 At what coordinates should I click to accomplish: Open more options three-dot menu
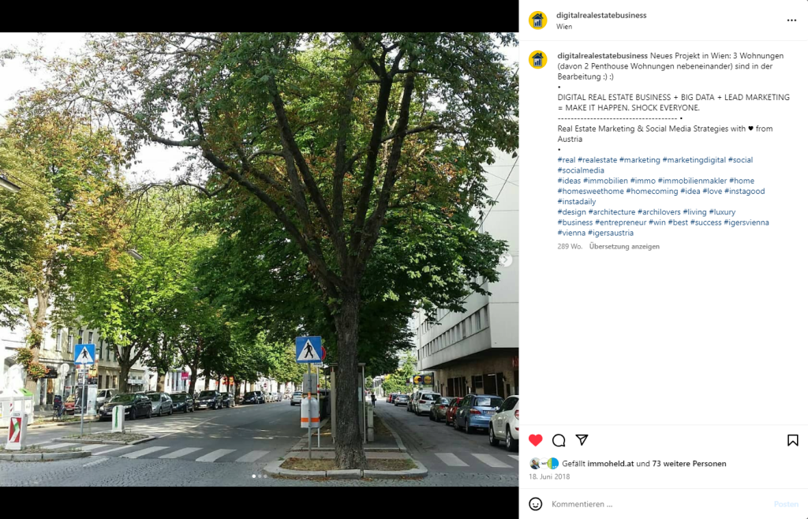[x=791, y=20]
